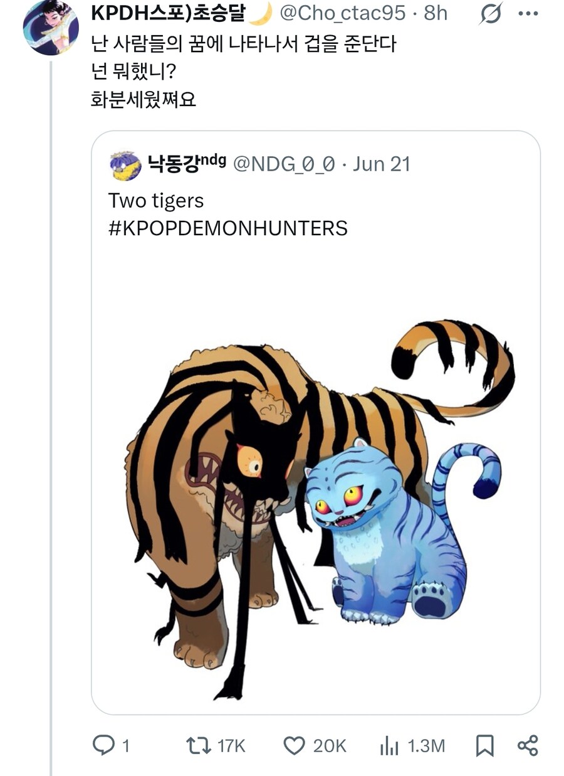
Task: Click the "Two tigers" quoted post text
Action: pyautogui.click(x=156, y=201)
